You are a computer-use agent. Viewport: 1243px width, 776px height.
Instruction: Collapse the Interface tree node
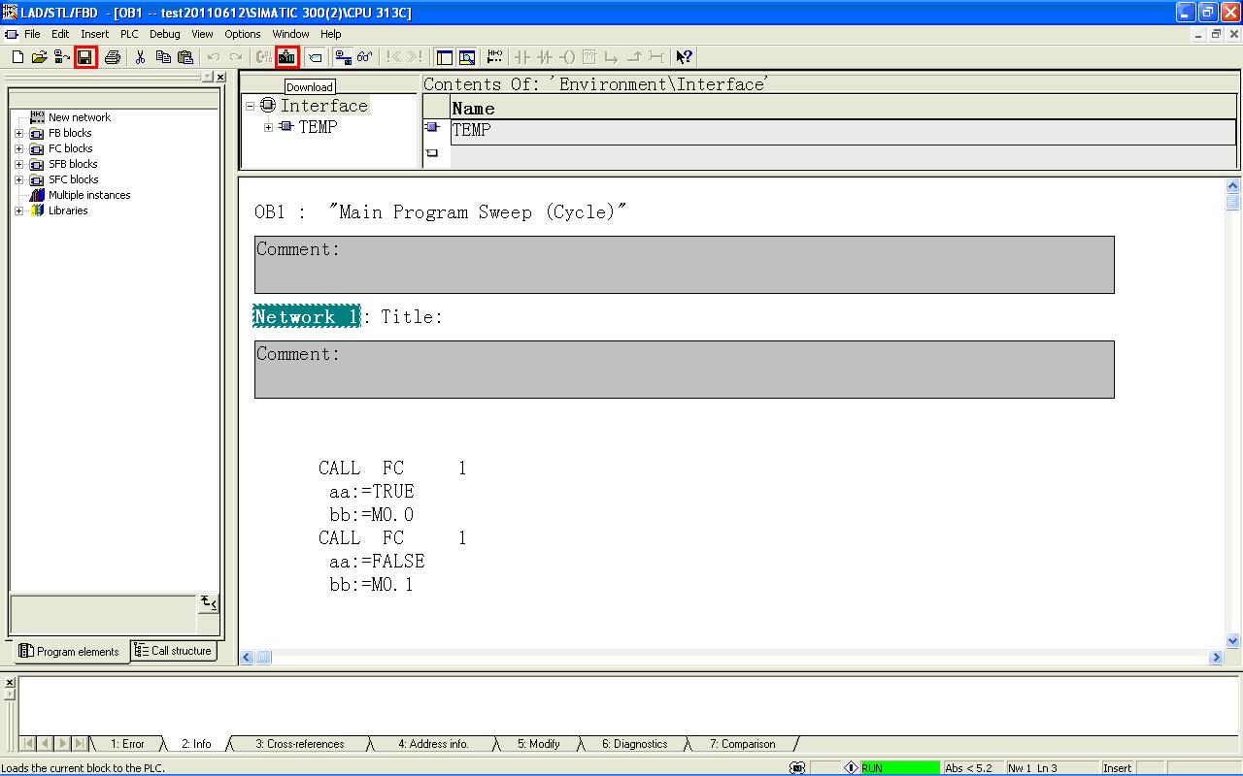point(250,106)
